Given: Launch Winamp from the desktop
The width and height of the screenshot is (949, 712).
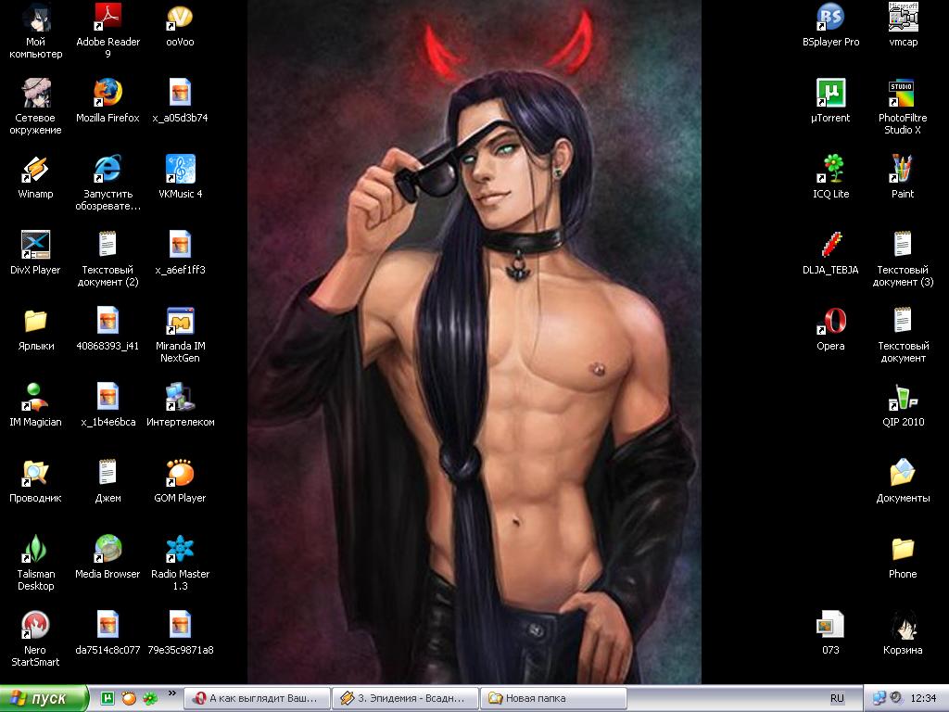Looking at the screenshot, I should [35, 169].
